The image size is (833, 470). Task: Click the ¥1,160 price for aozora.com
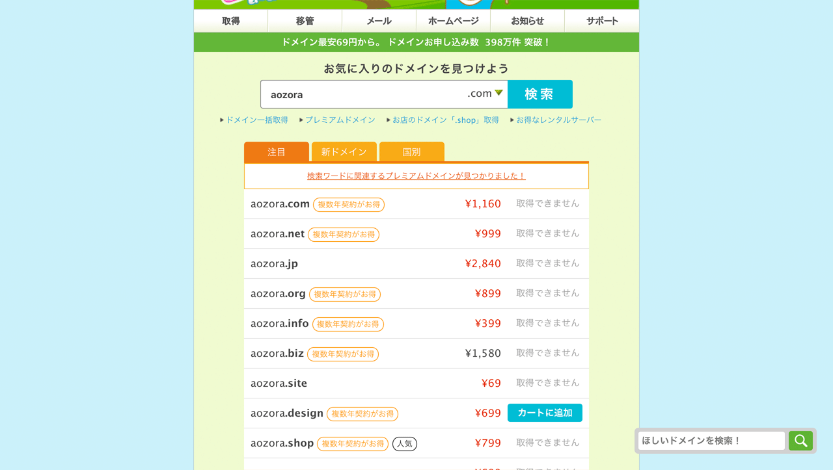click(483, 204)
